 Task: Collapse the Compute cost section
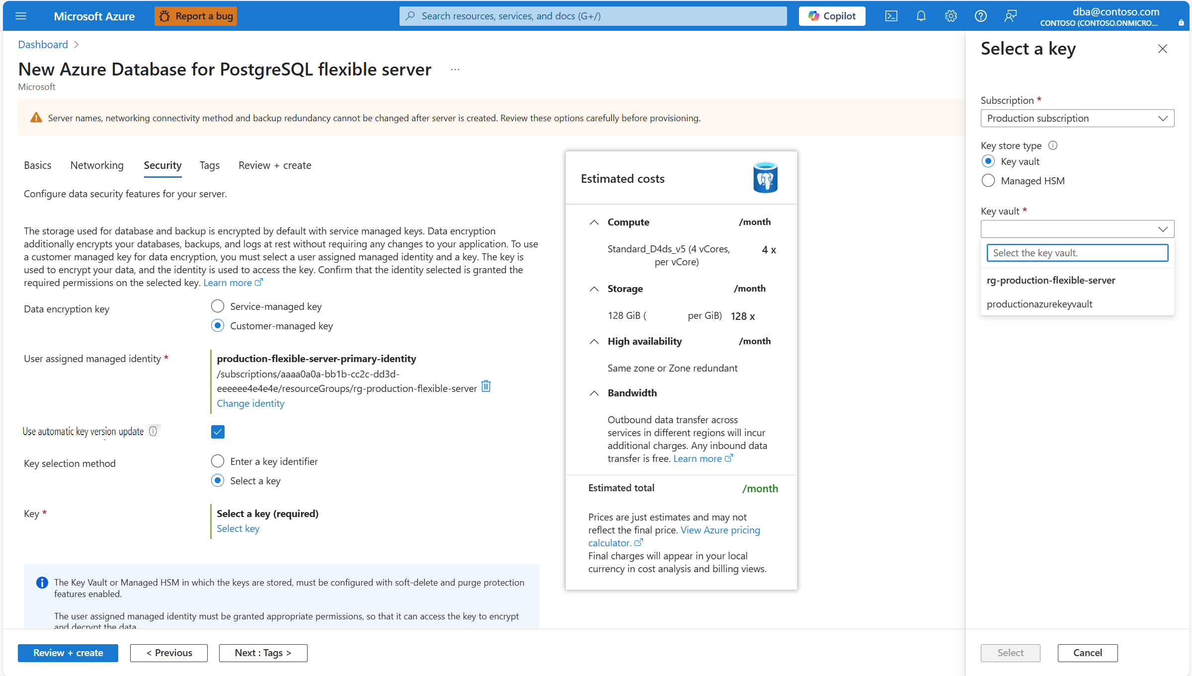594,222
